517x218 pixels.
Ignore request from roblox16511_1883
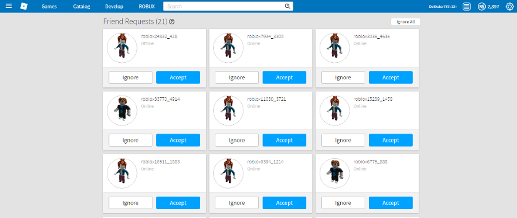click(131, 203)
